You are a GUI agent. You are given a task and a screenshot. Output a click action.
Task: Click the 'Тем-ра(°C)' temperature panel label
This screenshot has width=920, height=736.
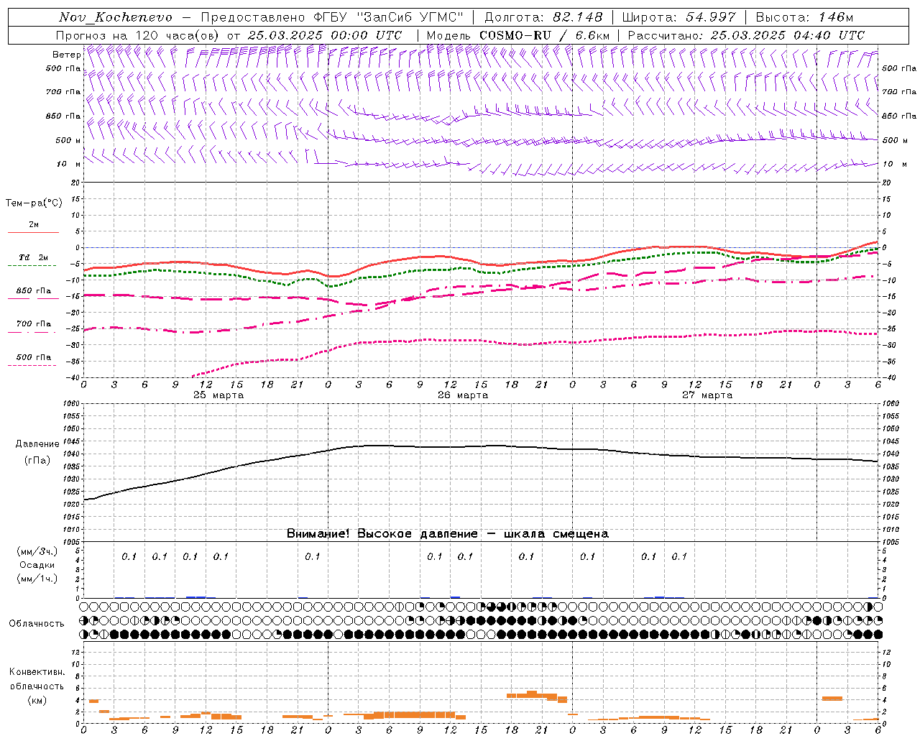coord(34,203)
